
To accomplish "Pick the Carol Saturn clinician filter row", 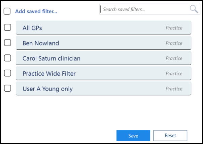I will click(x=103, y=58).
